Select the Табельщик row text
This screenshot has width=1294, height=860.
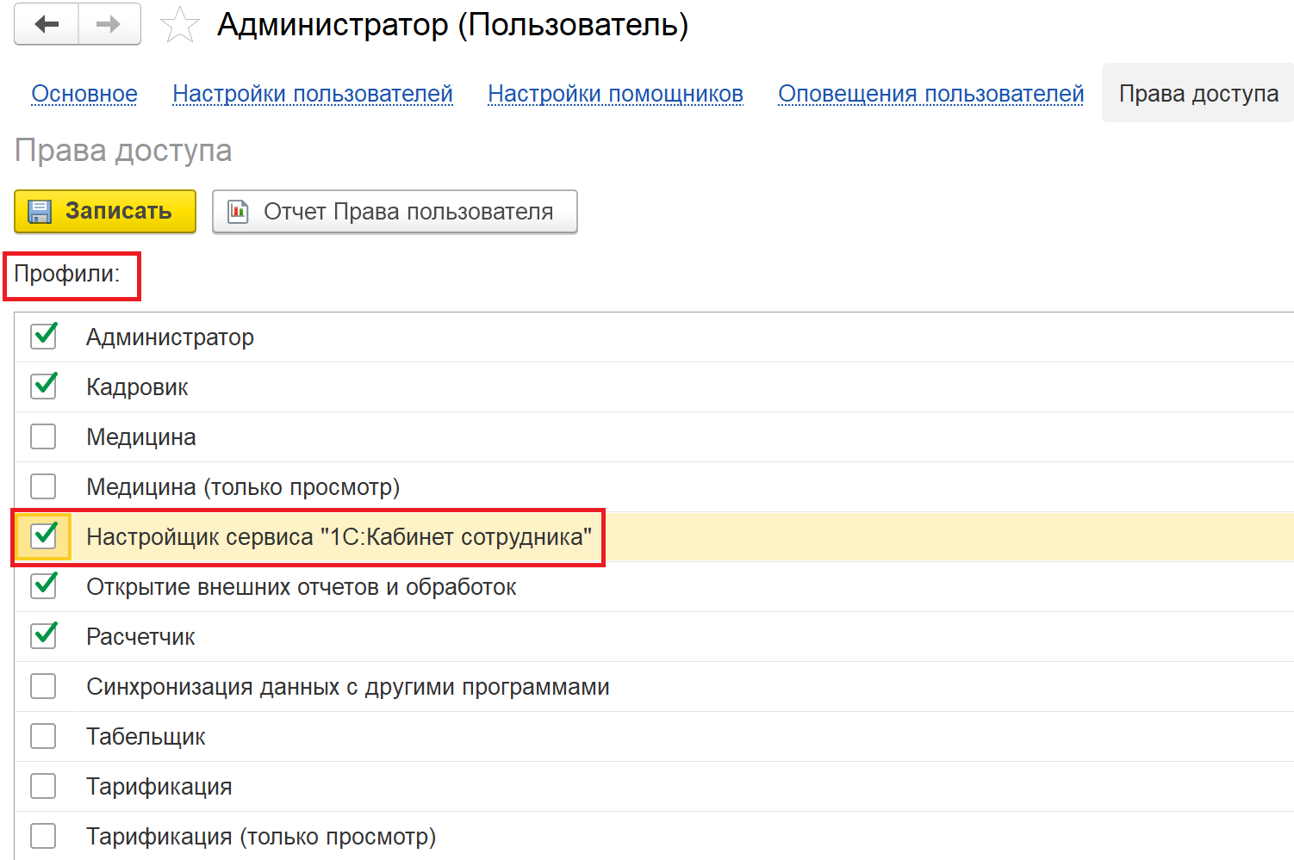point(146,737)
